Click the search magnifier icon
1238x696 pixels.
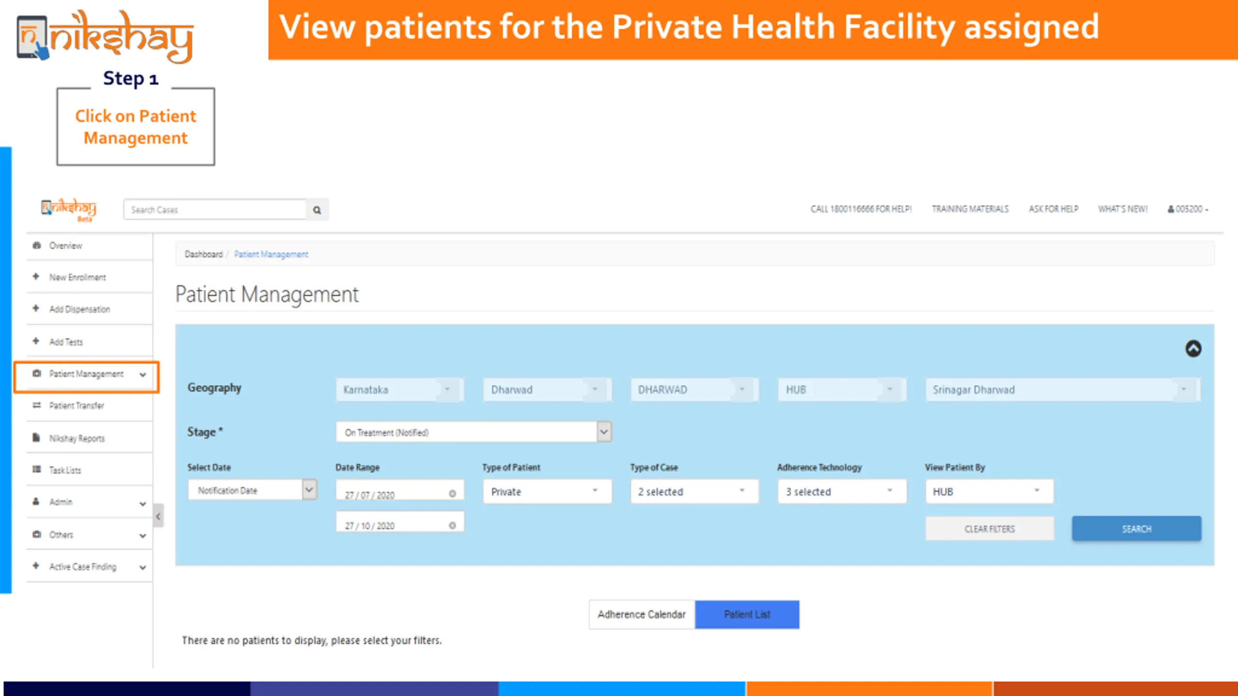317,210
